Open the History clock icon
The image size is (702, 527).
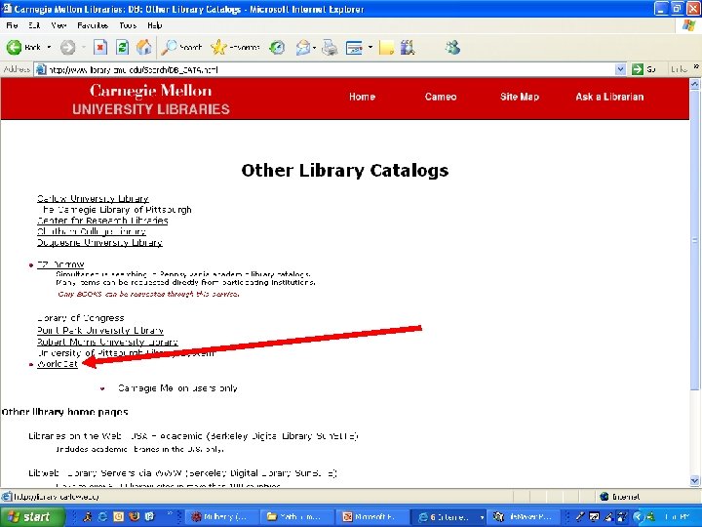click(x=277, y=47)
